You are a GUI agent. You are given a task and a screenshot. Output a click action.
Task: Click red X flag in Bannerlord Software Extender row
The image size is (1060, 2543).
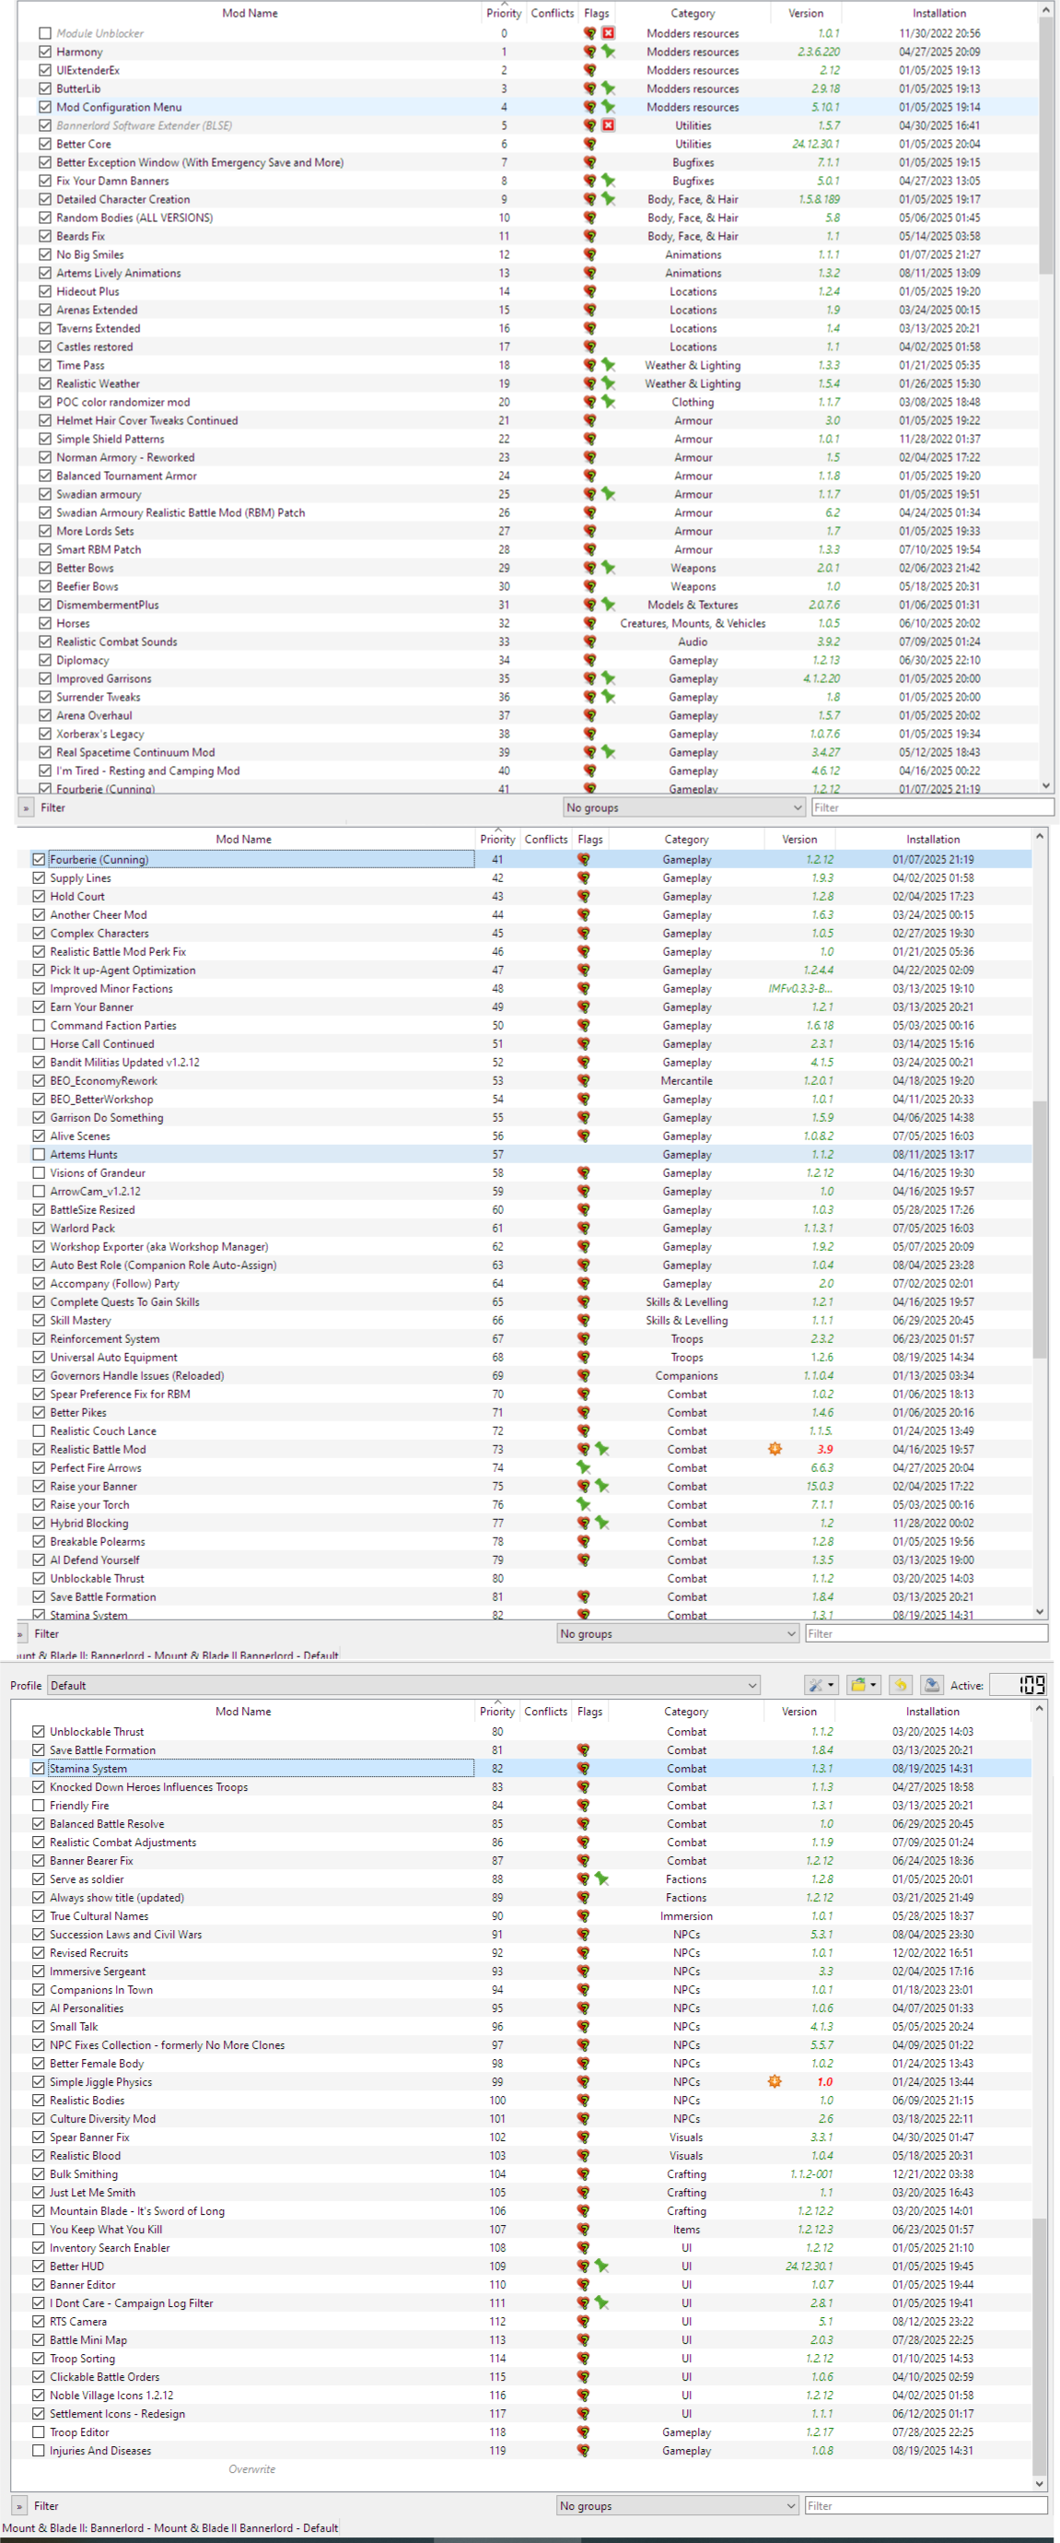tap(609, 125)
